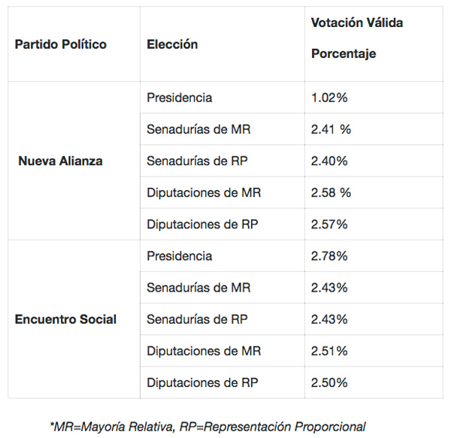Select the 2.50% percentage value

pyautogui.click(x=329, y=382)
